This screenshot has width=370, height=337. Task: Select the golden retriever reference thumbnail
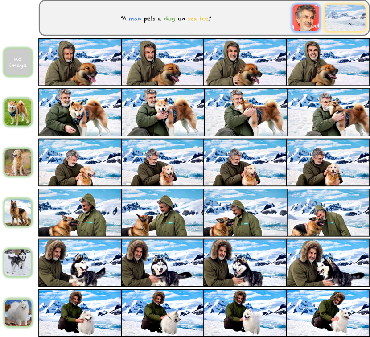point(18,162)
